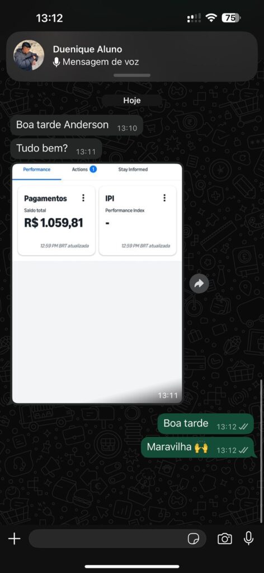Open the Duenique Aluno voice message notification
264x573 pixels.
click(132, 57)
